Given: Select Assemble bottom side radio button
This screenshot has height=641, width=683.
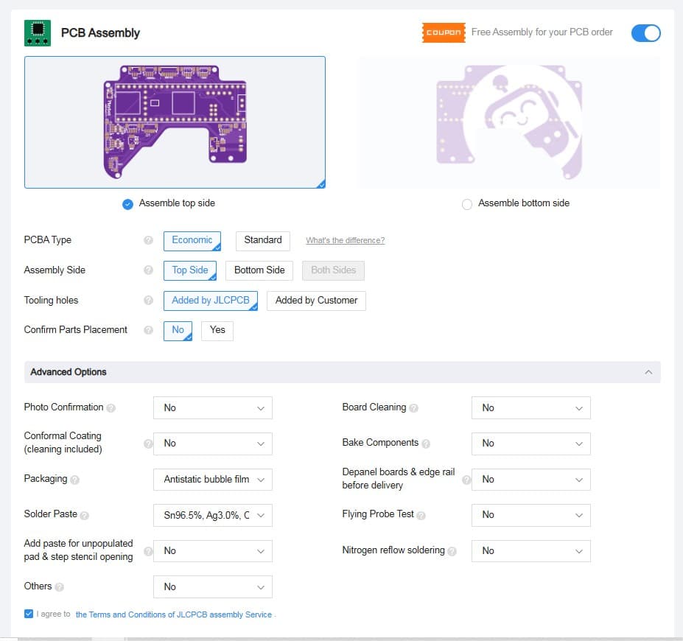Looking at the screenshot, I should coord(467,204).
